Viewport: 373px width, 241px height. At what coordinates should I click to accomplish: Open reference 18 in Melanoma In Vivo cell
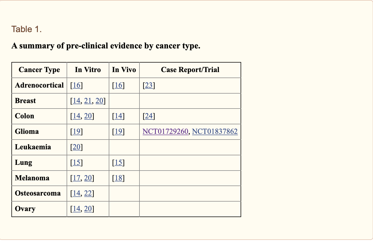click(x=118, y=178)
